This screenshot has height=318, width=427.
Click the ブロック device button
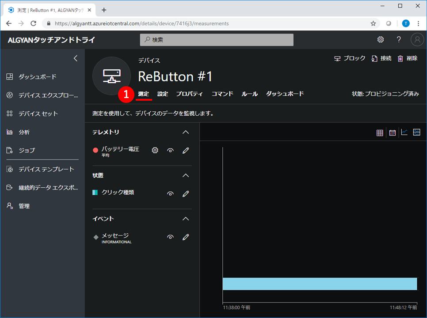[x=350, y=58]
